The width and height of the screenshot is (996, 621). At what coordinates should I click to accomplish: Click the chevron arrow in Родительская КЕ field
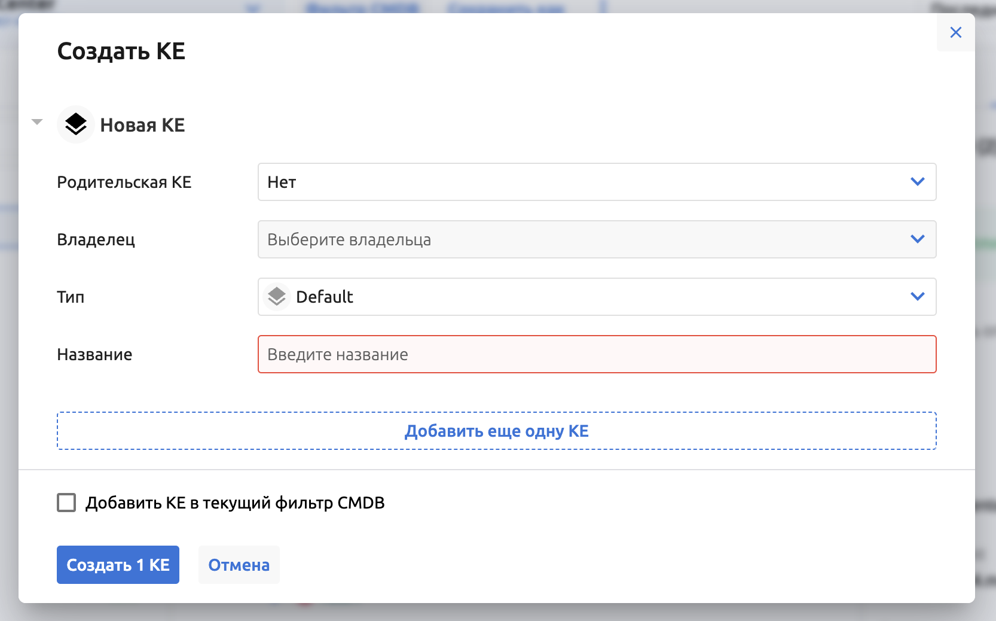(x=917, y=181)
